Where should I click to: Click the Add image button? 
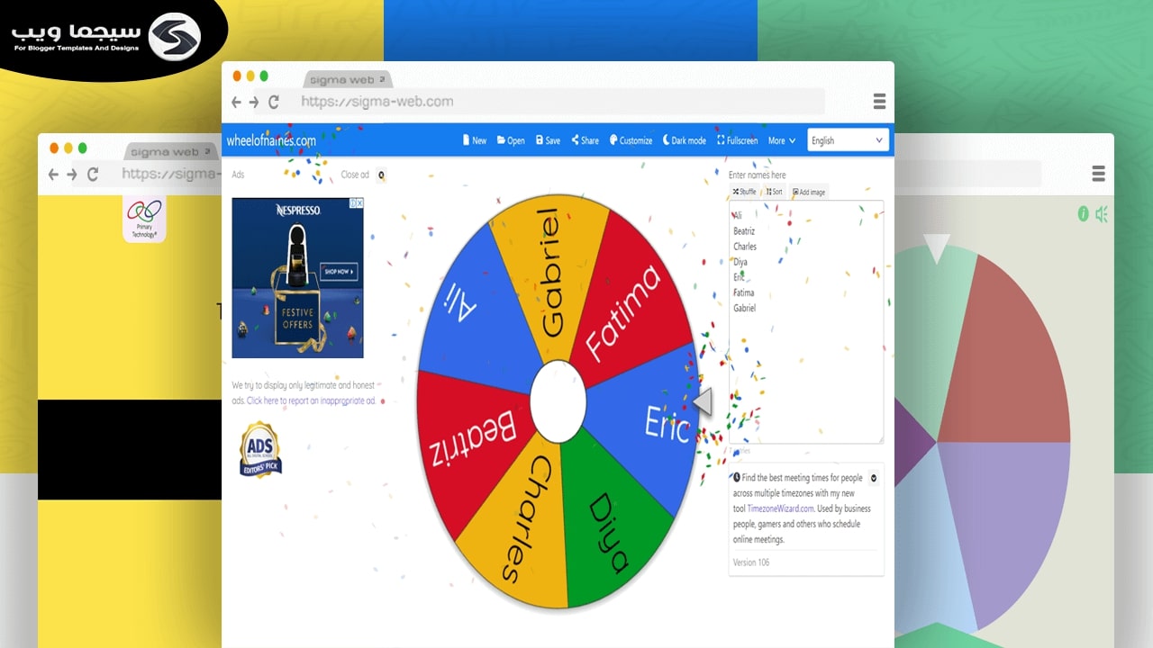[808, 192]
